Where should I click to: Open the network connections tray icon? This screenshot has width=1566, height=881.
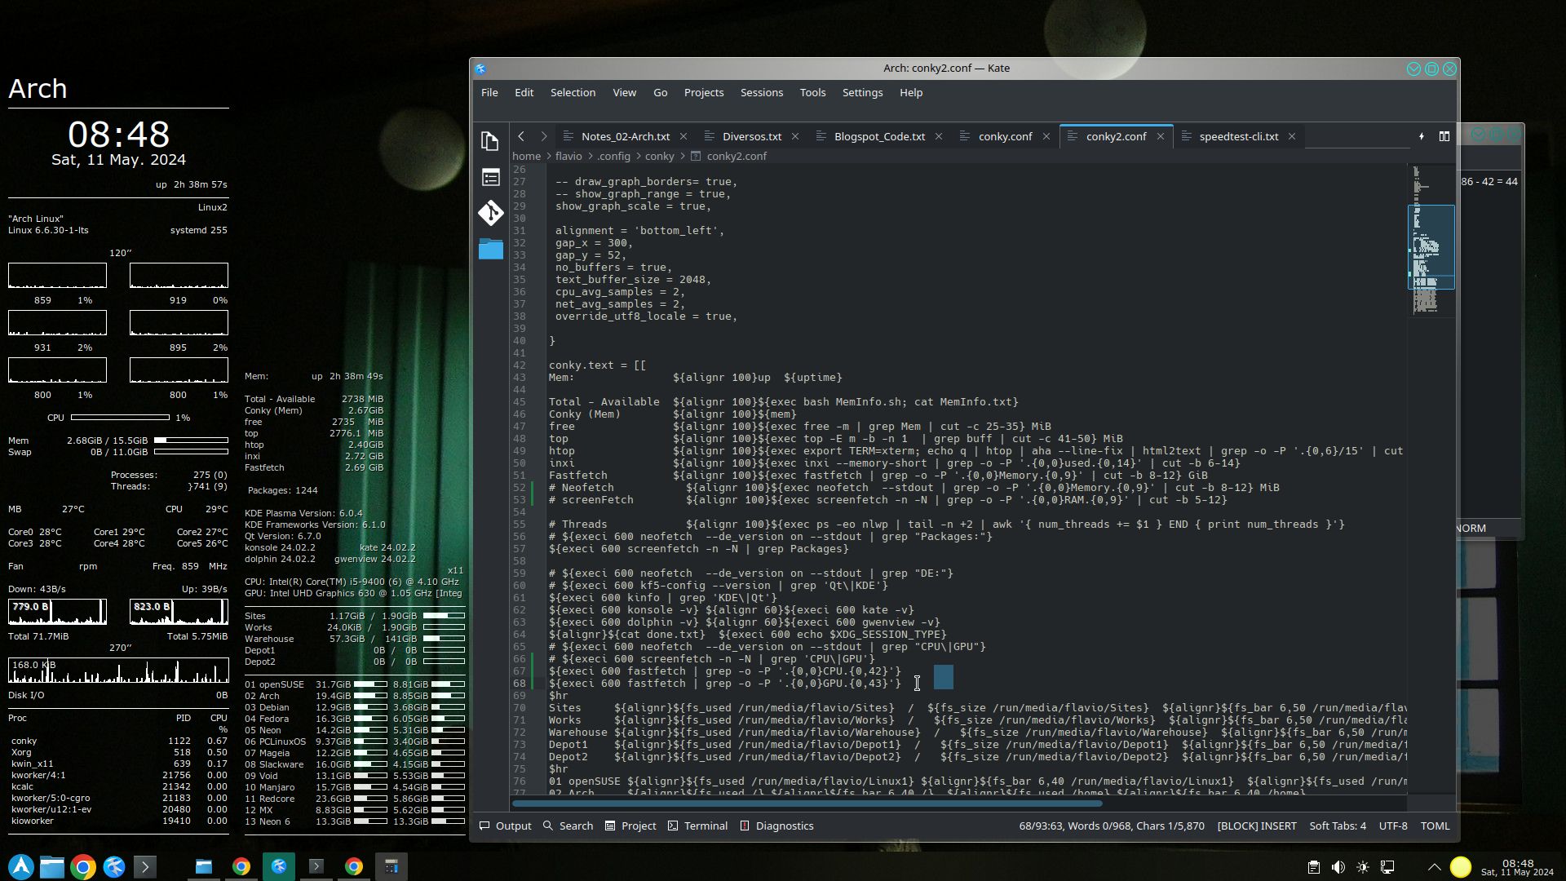pos(1387,867)
